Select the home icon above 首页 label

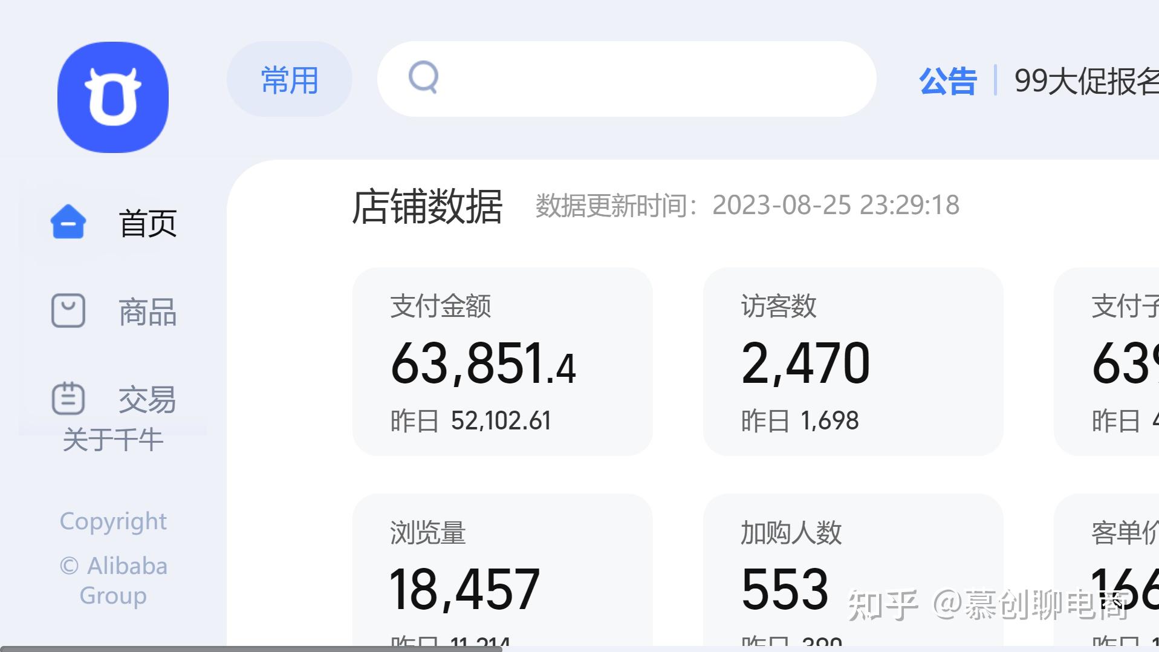point(68,222)
